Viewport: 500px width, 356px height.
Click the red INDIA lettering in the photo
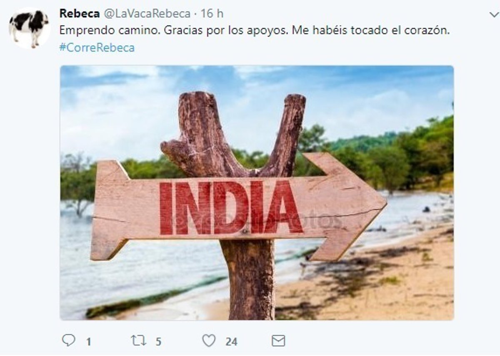coord(231,208)
